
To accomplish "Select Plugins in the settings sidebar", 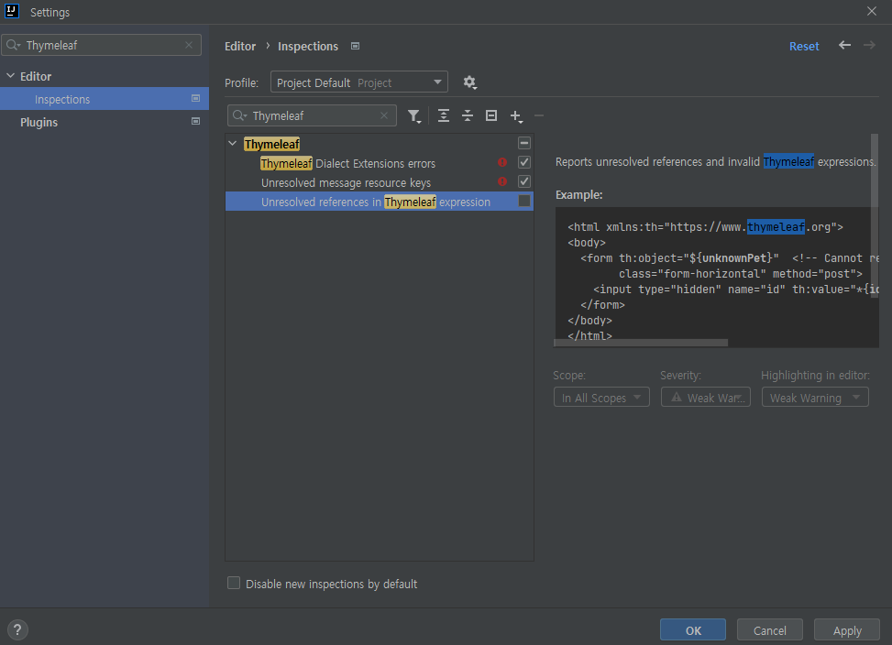I will pos(105,122).
